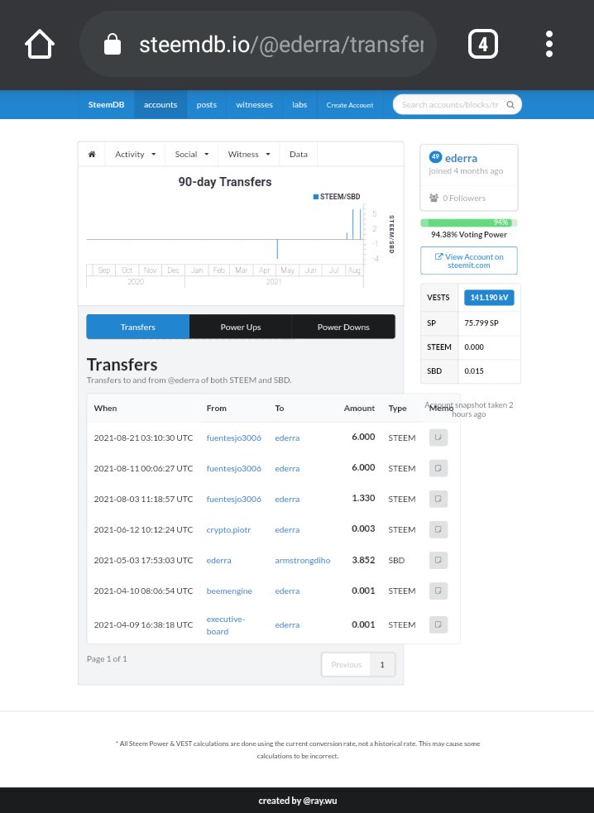Open the accounts nav item
This screenshot has height=813, width=594.
(x=160, y=105)
